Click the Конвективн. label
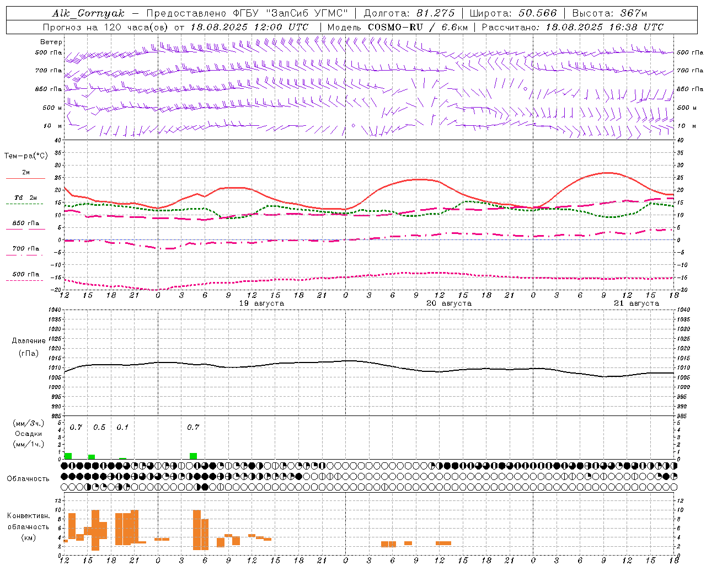The width and height of the screenshot is (706, 565). (x=29, y=516)
